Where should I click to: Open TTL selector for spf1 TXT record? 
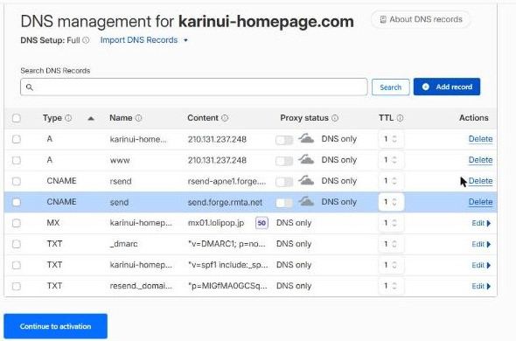pyautogui.click(x=391, y=265)
